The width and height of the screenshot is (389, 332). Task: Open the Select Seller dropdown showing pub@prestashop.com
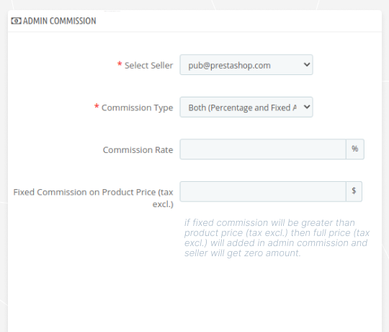[246, 65]
